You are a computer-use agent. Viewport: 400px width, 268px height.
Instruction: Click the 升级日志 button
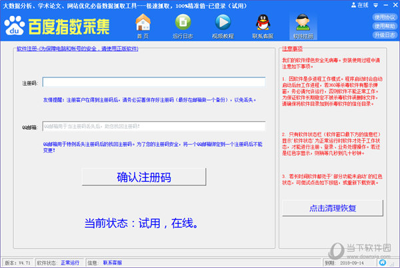(x=385, y=35)
